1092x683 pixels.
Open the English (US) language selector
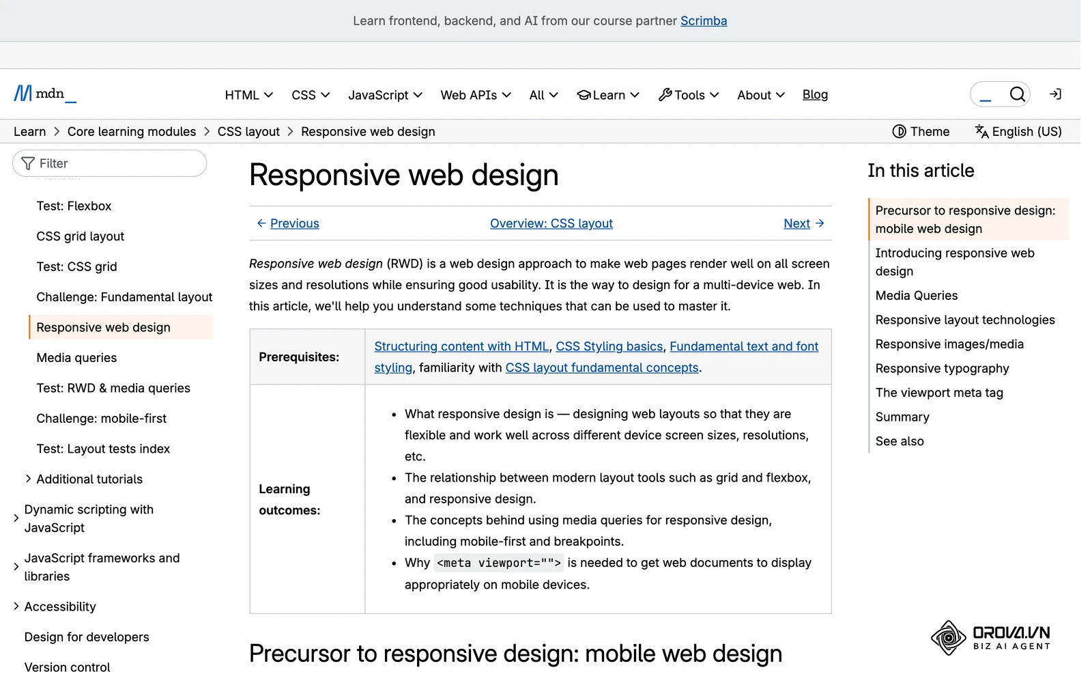pyautogui.click(x=1018, y=131)
